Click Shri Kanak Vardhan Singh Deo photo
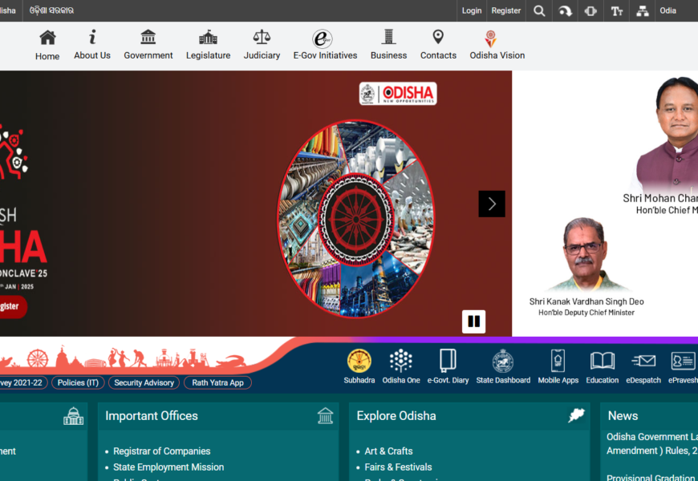 coord(585,254)
